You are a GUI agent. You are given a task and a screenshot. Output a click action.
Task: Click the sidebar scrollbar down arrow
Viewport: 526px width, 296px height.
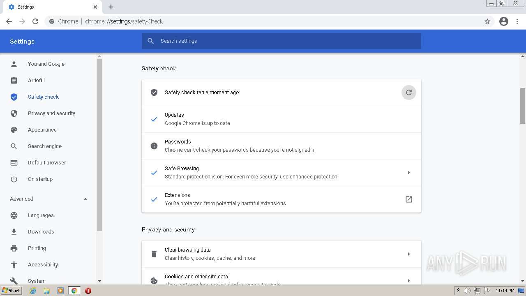[x=99, y=281]
